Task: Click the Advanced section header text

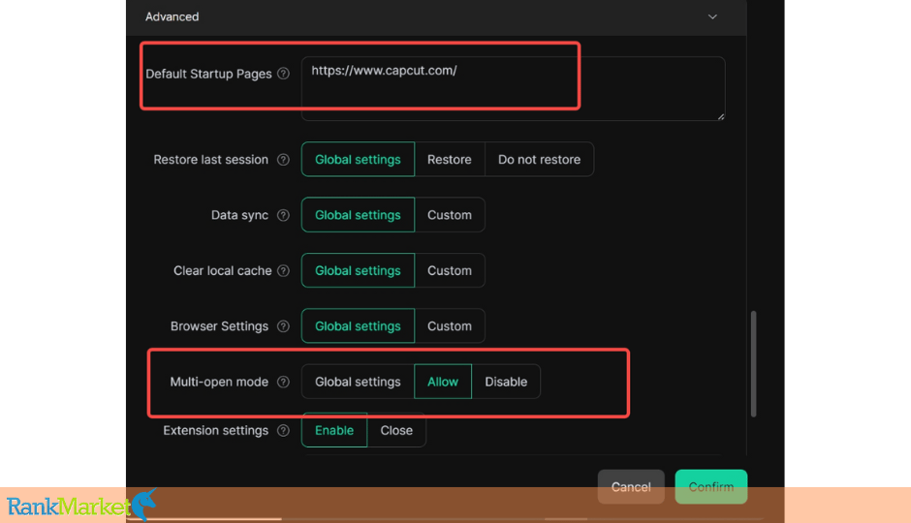Action: (172, 16)
